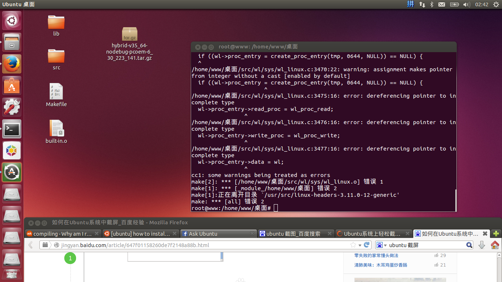502x282 pixels.
Task: Go to Firefox home page button
Action: [x=495, y=245]
